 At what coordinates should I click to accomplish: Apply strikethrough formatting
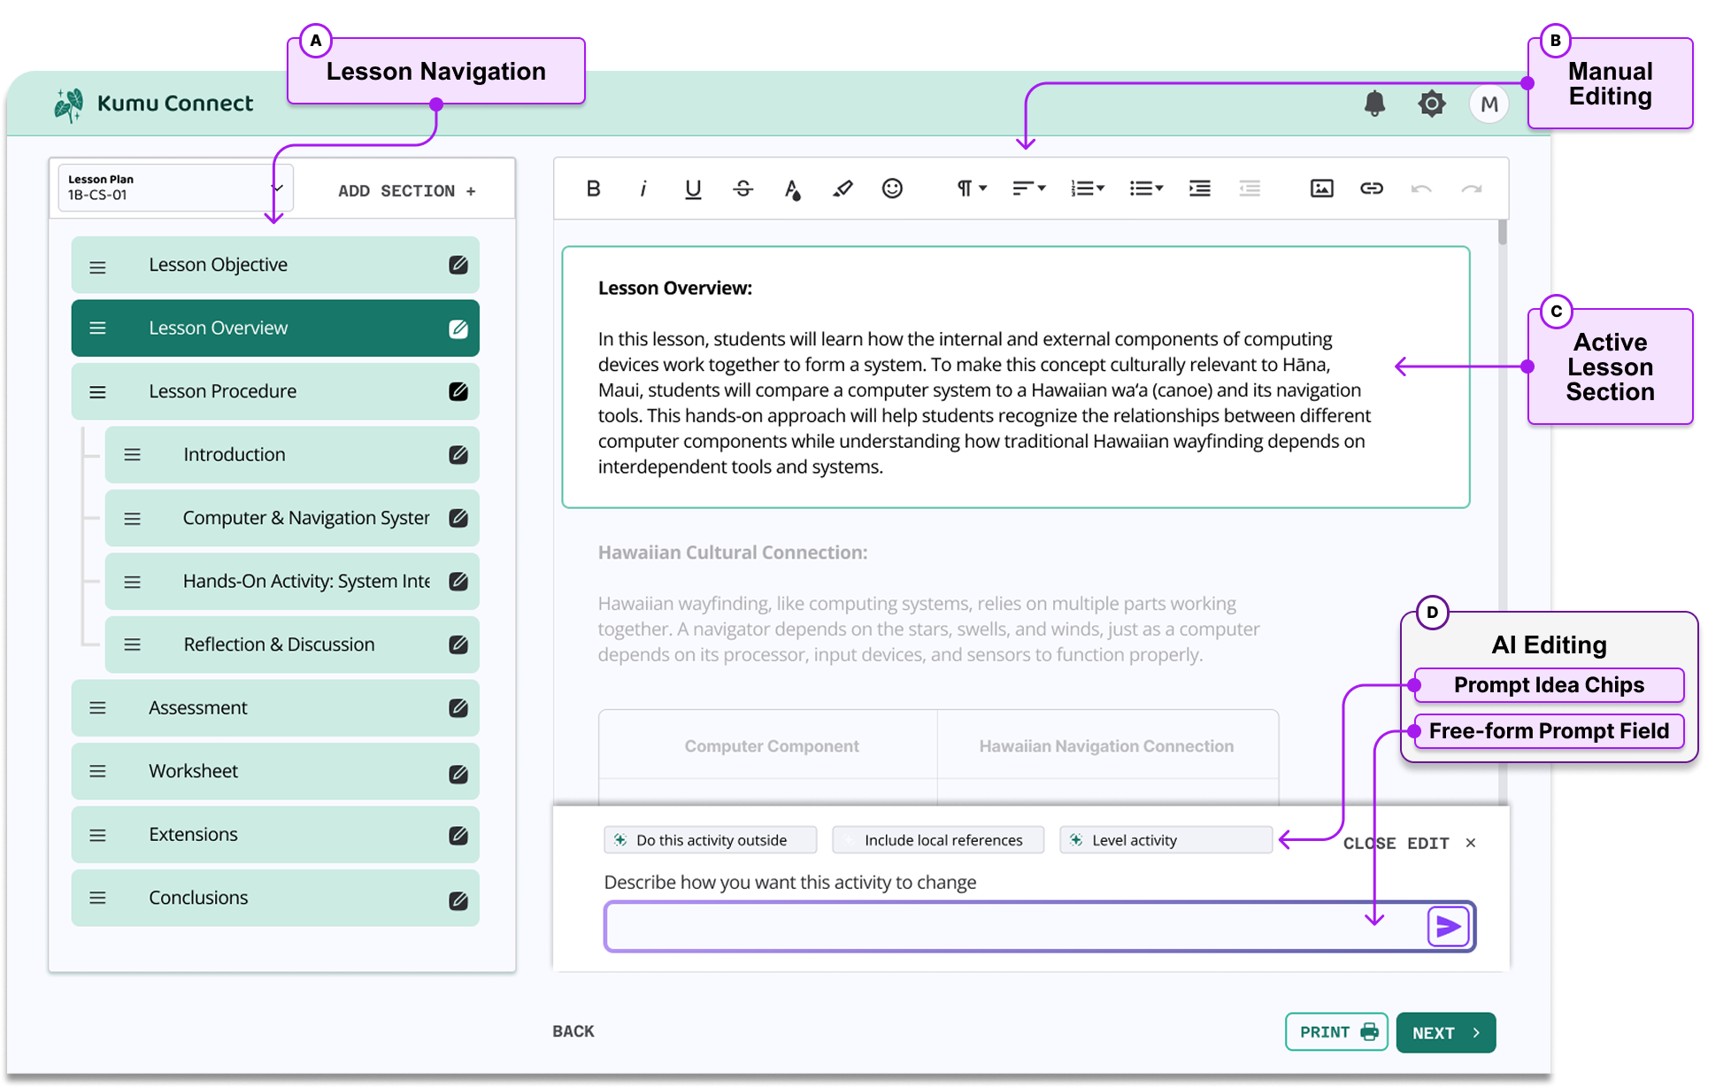[743, 188]
